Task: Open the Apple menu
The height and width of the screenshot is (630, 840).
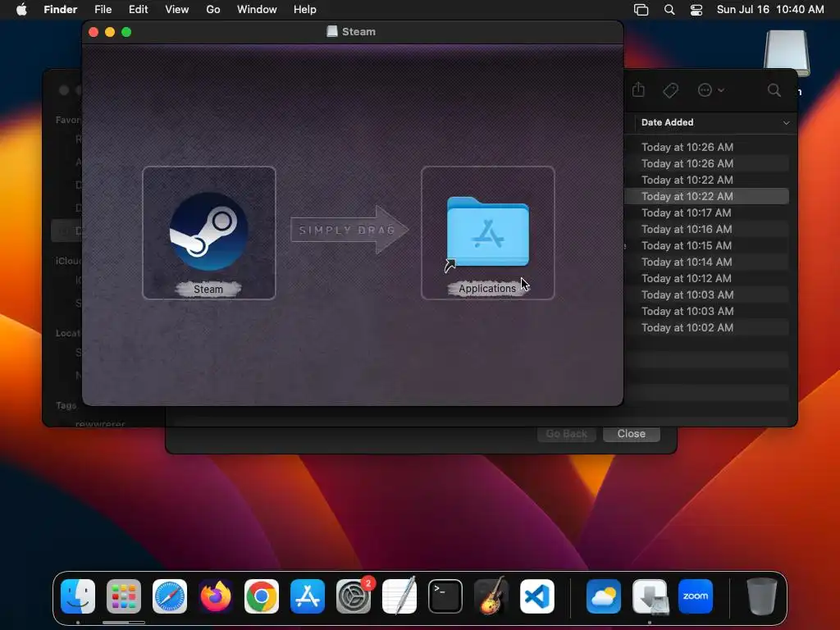Action: click(21, 10)
